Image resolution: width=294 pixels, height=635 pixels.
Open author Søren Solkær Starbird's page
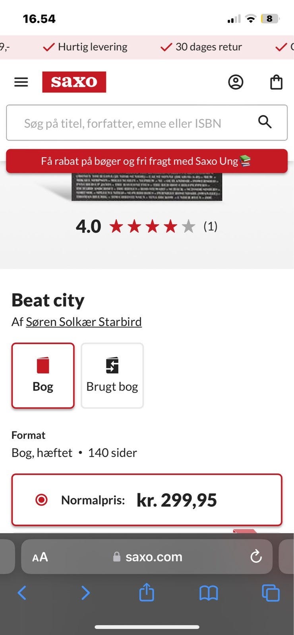click(83, 321)
